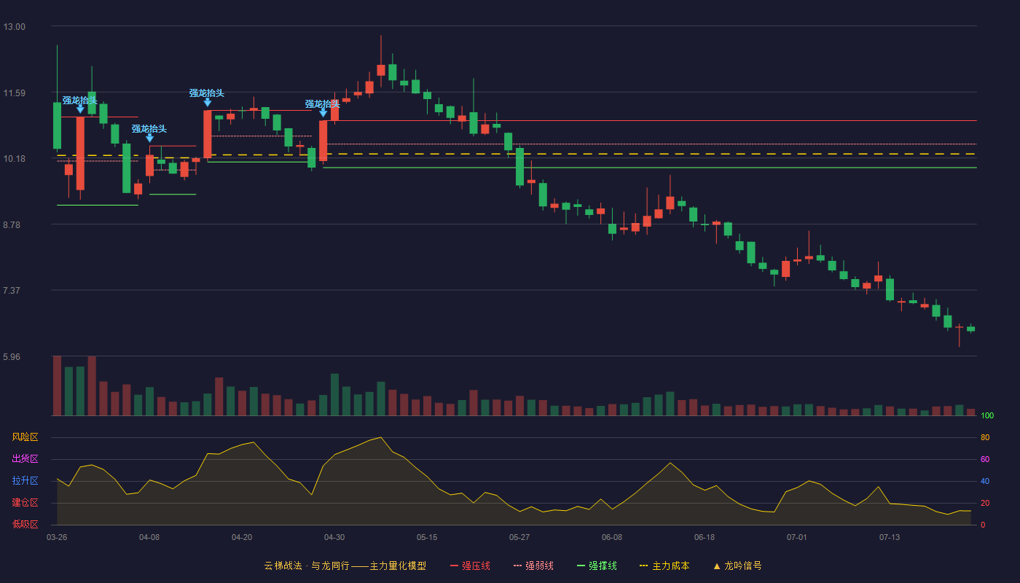Toggle the 强撑线 legend entry
Viewport: 1020px width, 583px height.
click(x=597, y=566)
